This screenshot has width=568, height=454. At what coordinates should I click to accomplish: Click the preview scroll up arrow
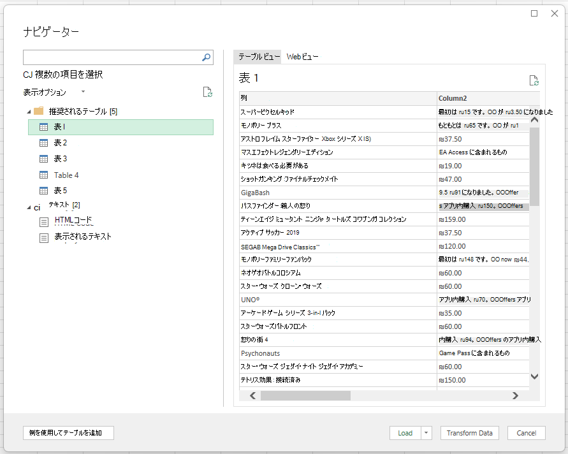[534, 120]
